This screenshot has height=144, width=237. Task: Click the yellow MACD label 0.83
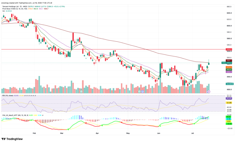click(229, 121)
